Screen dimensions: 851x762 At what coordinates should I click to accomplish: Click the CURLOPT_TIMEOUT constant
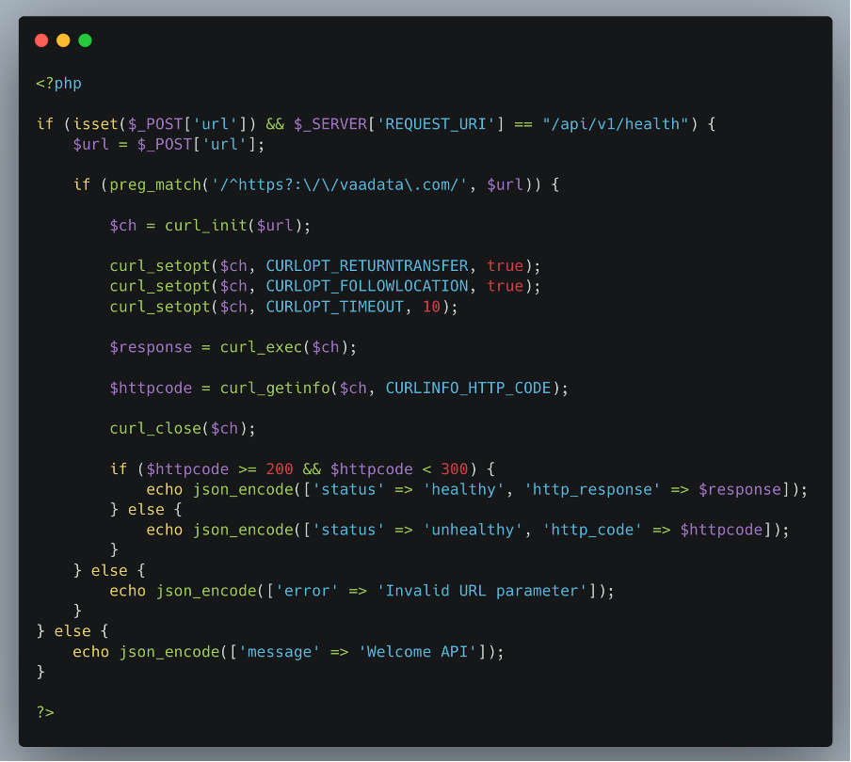[x=335, y=307]
